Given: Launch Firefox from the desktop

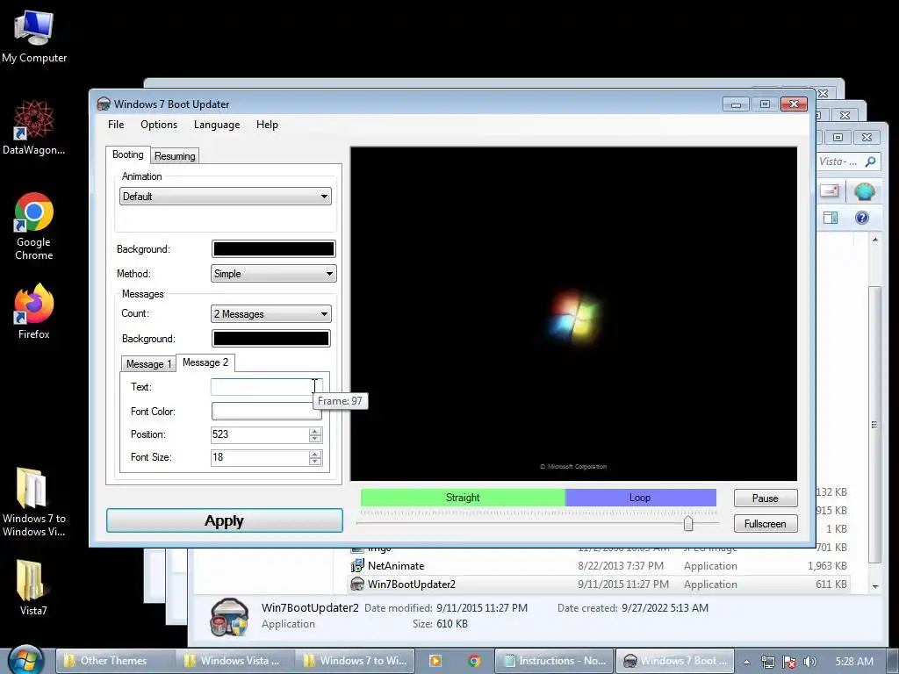Looking at the screenshot, I should 34,312.
